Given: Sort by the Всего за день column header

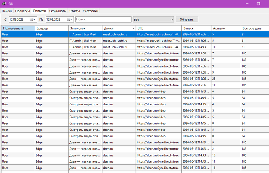Looking at the screenshot, I should tap(255, 28).
